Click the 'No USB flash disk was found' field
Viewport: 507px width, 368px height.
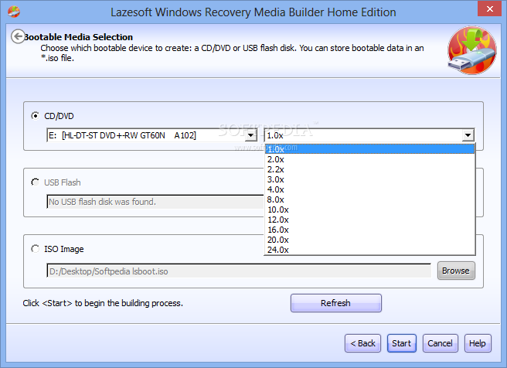[x=155, y=202]
